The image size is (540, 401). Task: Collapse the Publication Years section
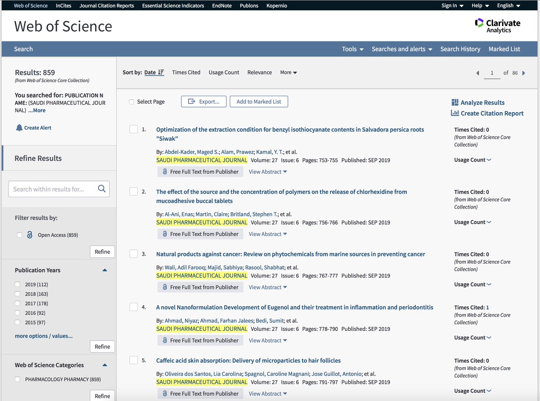(105, 270)
